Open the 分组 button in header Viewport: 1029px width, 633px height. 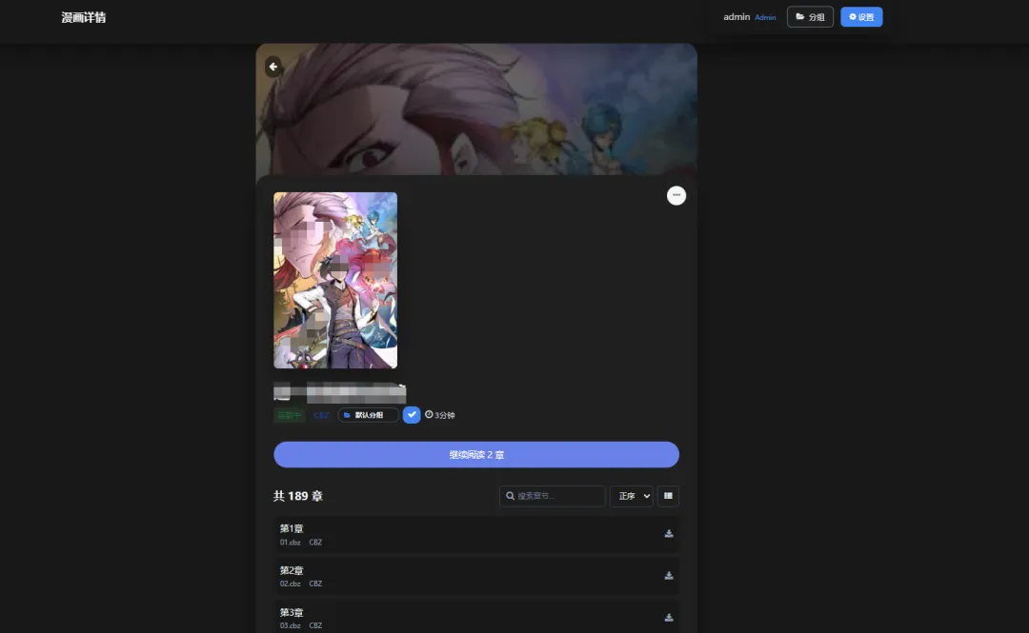pos(810,17)
